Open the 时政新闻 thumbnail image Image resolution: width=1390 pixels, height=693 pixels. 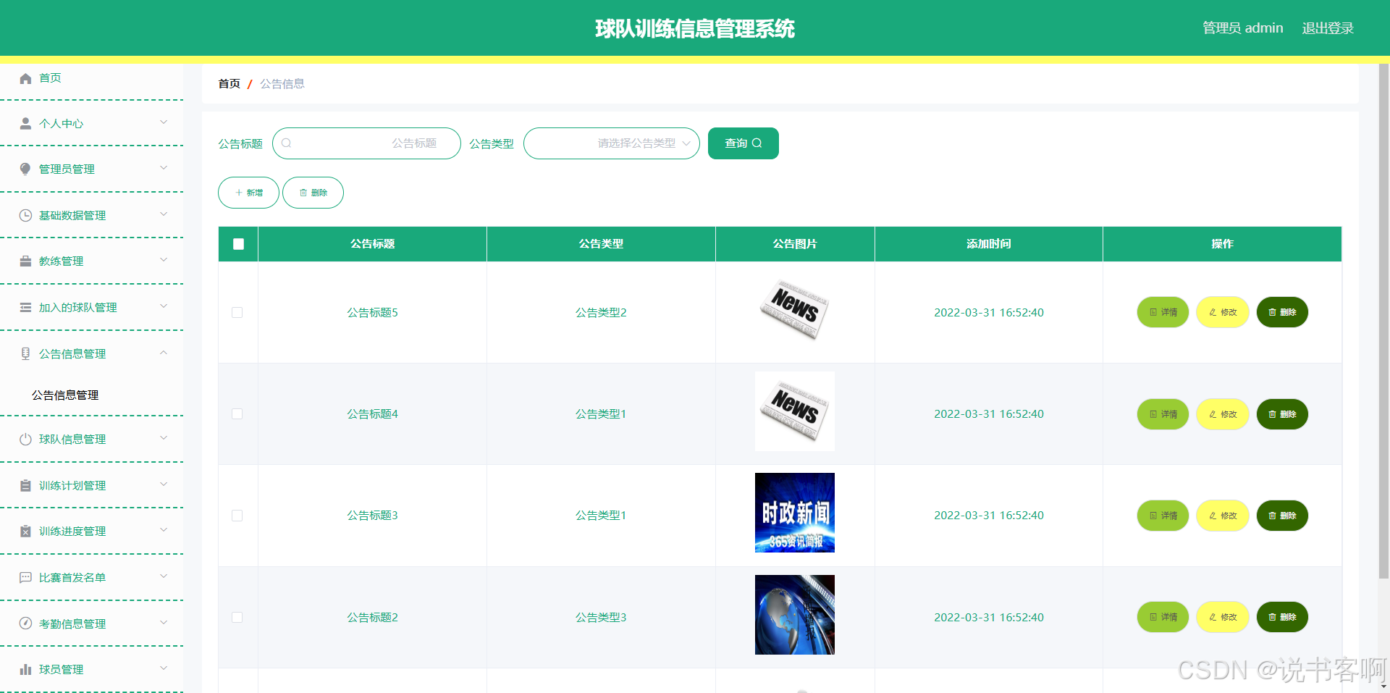click(795, 513)
